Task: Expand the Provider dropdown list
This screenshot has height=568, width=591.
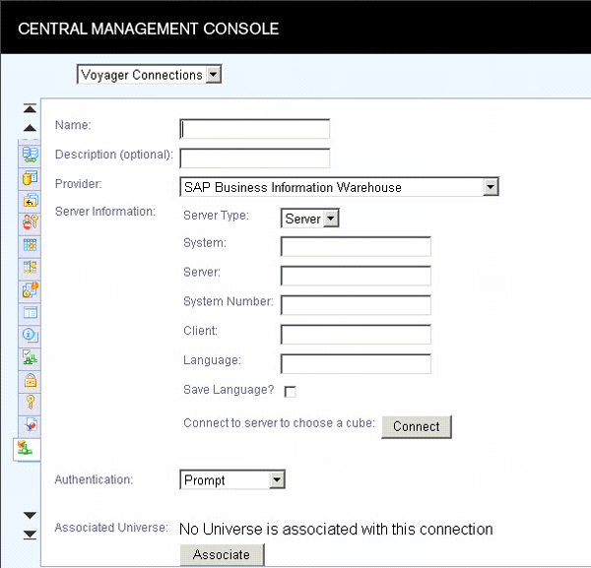Action: 339,187
